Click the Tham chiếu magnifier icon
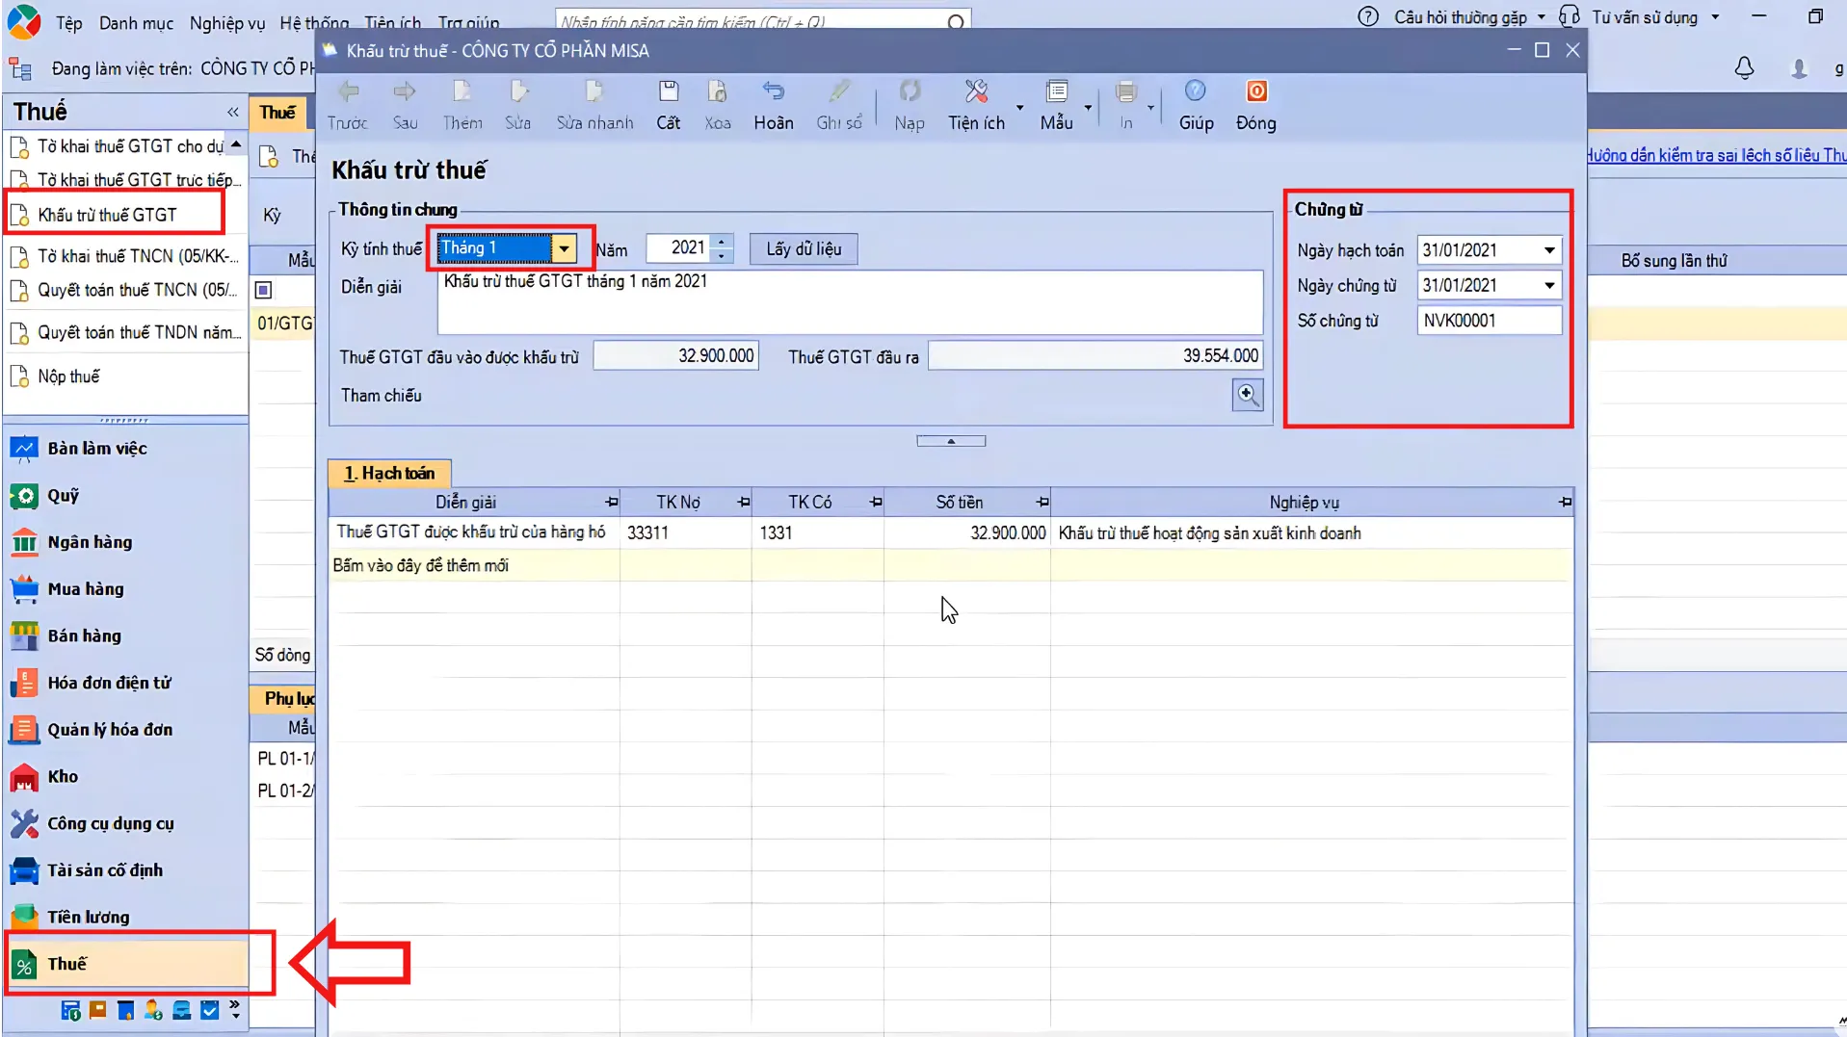 tap(1248, 394)
